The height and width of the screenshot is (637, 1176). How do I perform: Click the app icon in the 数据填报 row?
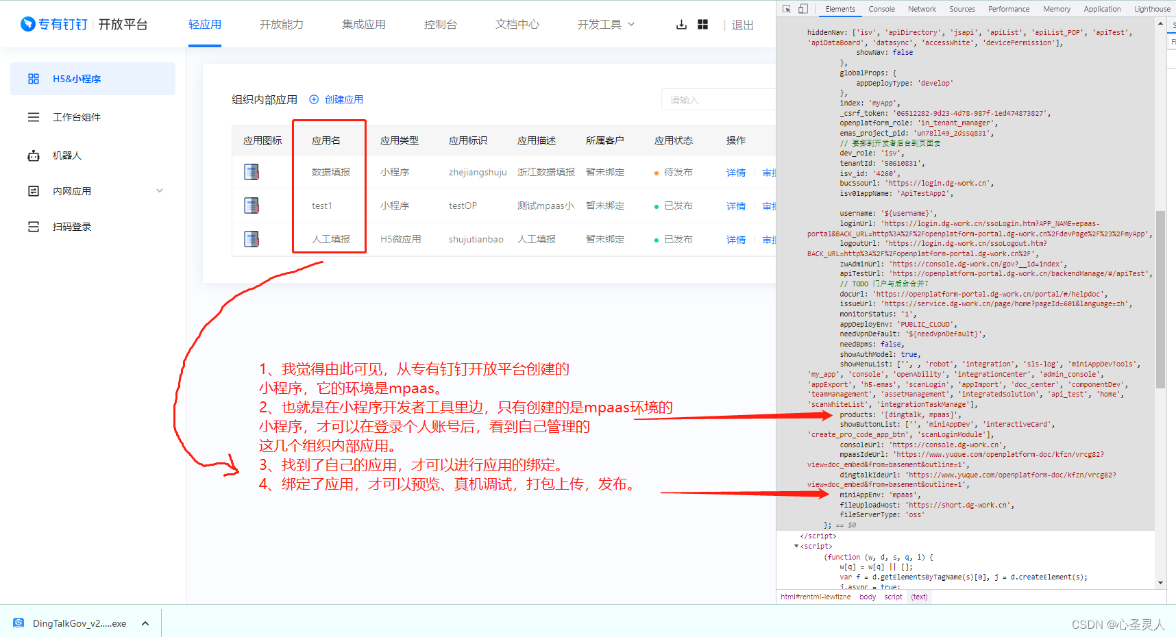(252, 172)
